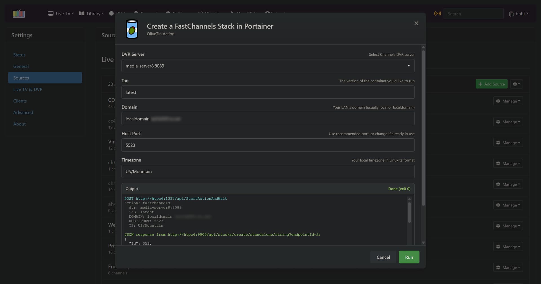
Task: Click the Channels TV logo icon
Action: click(19, 13)
